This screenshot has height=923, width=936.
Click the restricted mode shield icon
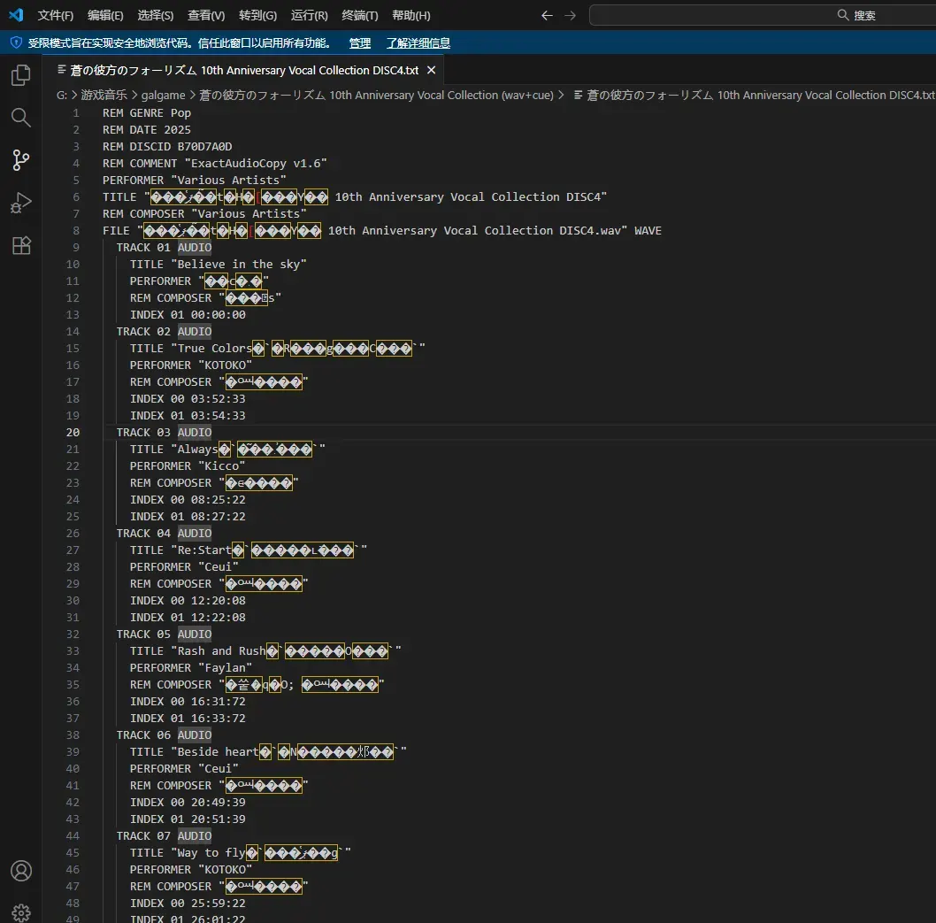(x=16, y=43)
